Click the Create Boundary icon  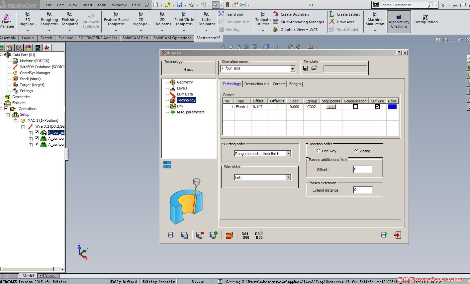coord(276,14)
